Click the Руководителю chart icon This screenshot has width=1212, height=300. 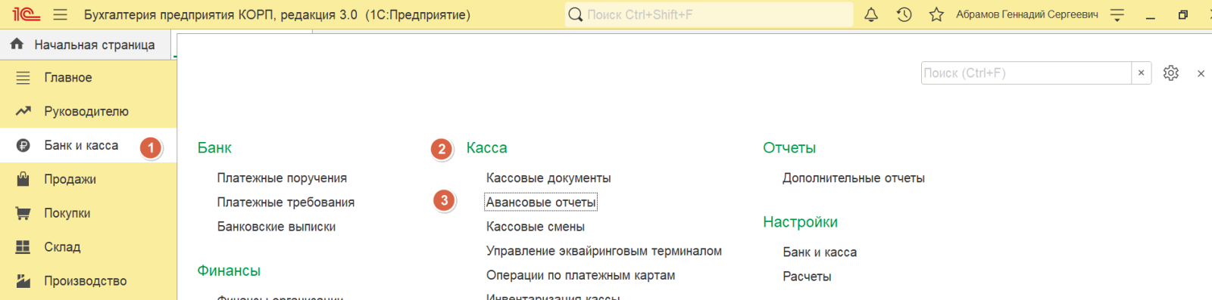tap(23, 111)
